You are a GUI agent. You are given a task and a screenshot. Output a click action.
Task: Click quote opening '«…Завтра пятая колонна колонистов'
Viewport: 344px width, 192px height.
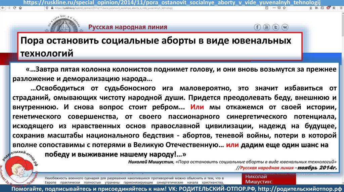[x=88, y=69]
